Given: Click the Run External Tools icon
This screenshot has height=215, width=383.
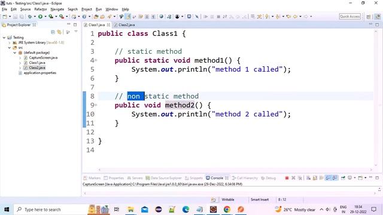Looking at the screenshot, I should pos(62,17).
